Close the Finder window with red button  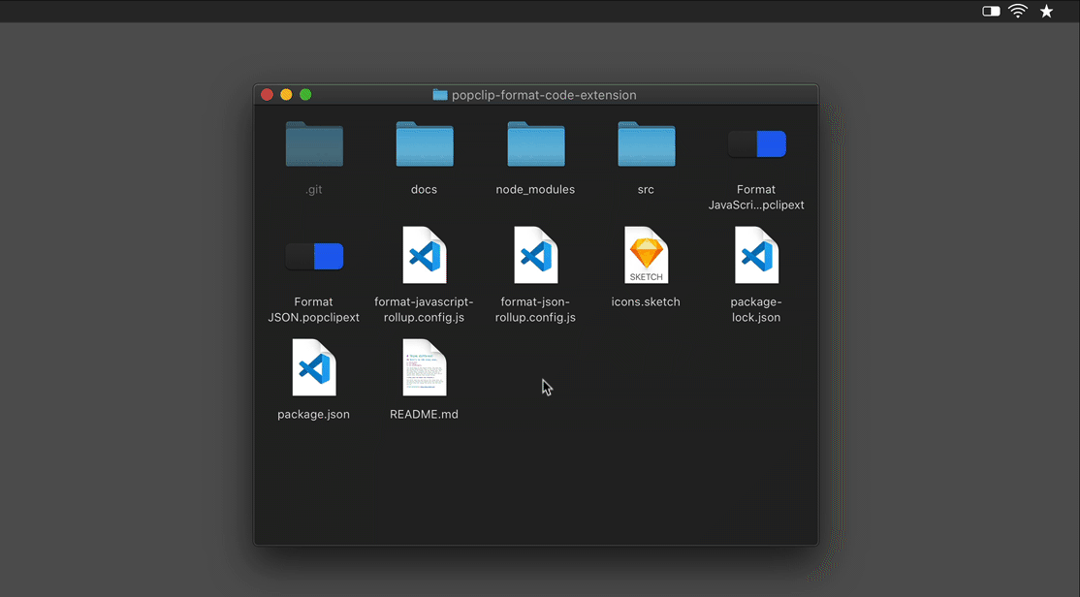click(x=268, y=94)
